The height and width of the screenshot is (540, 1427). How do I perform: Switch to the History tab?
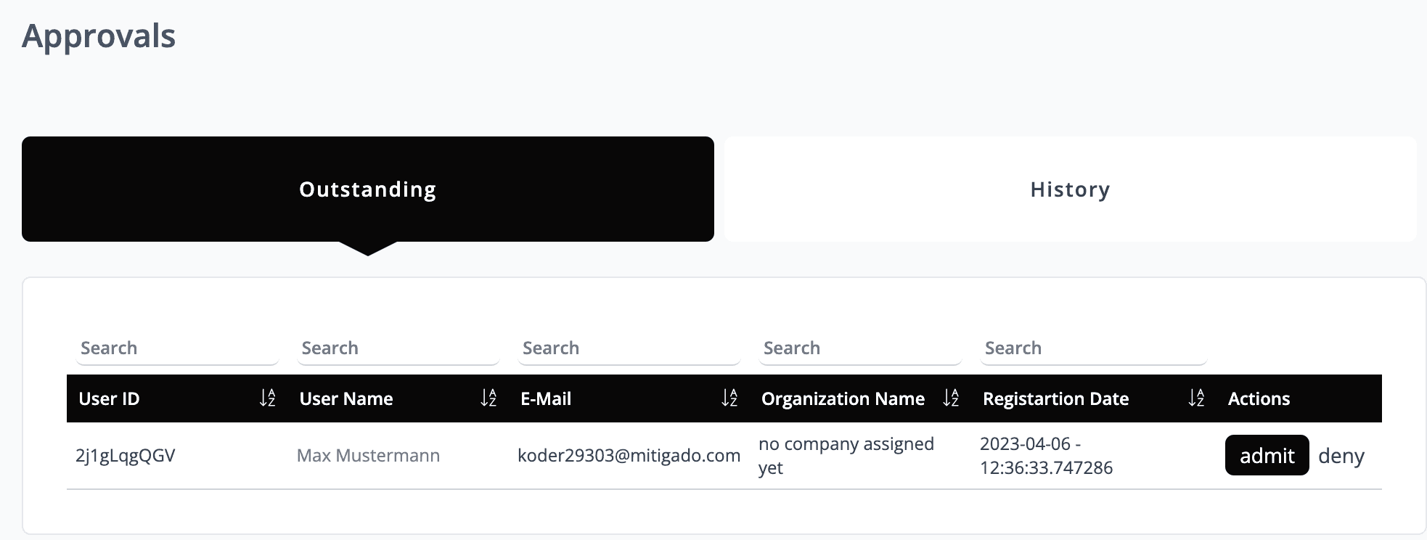(1070, 189)
